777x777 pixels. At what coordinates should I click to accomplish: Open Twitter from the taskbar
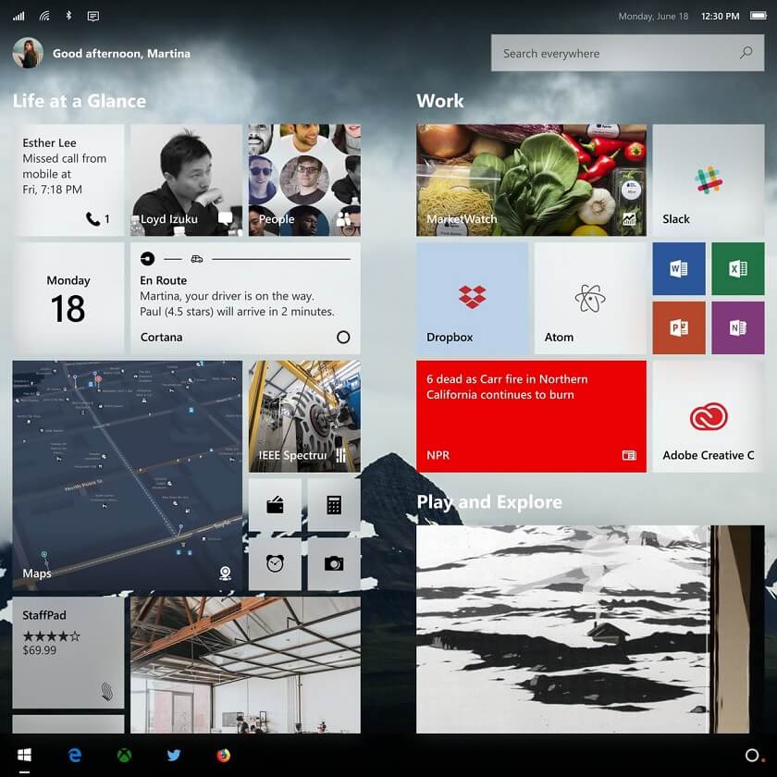(x=174, y=755)
